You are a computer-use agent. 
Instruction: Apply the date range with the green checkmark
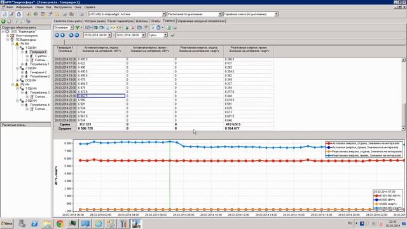pos(172,36)
